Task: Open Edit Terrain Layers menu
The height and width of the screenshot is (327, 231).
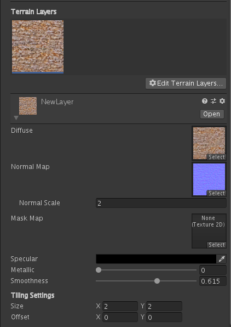Action: point(186,83)
